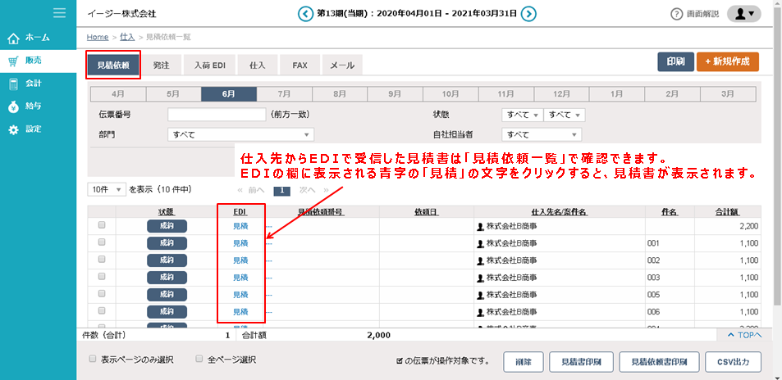This screenshot has width=782, height=380.
Task: Open the 設定 gear icon
Action: (x=13, y=129)
